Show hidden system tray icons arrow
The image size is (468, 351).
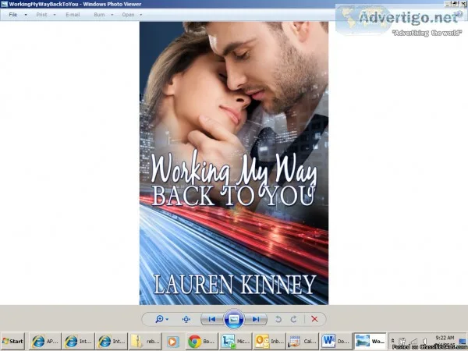(393, 341)
